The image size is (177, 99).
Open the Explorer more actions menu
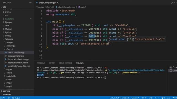pyautogui.click(x=30, y=2)
